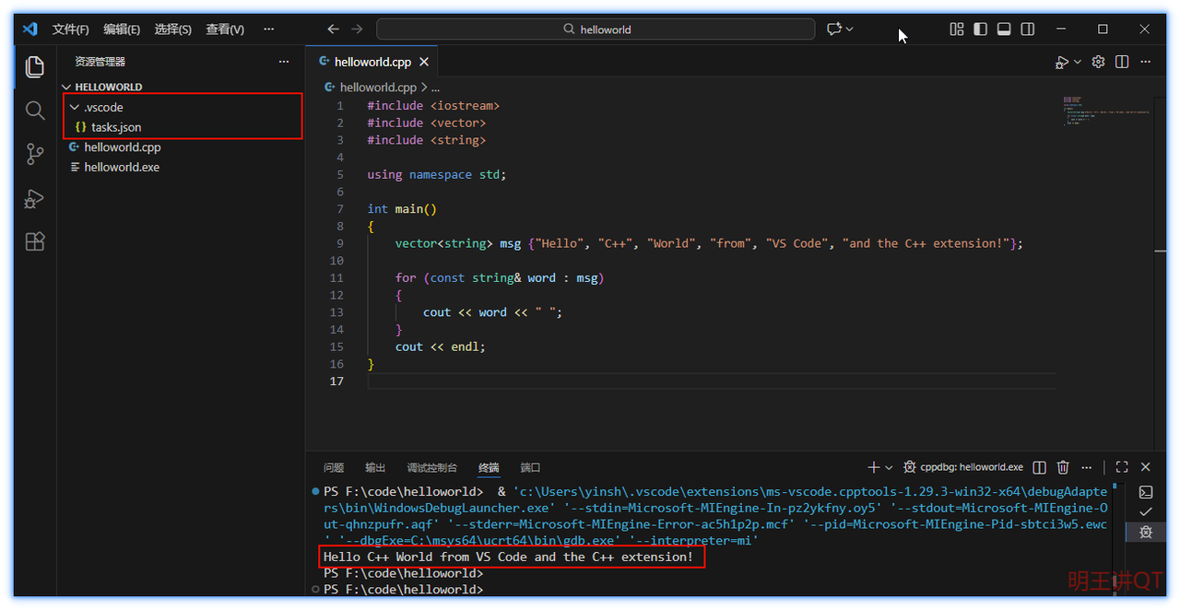Screen dimensions: 1180x610
Task: Toggle the secondary sidebar layout button
Action: (1028, 29)
